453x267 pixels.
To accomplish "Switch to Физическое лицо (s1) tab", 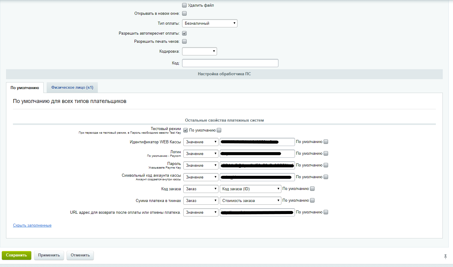I will click(x=72, y=88).
